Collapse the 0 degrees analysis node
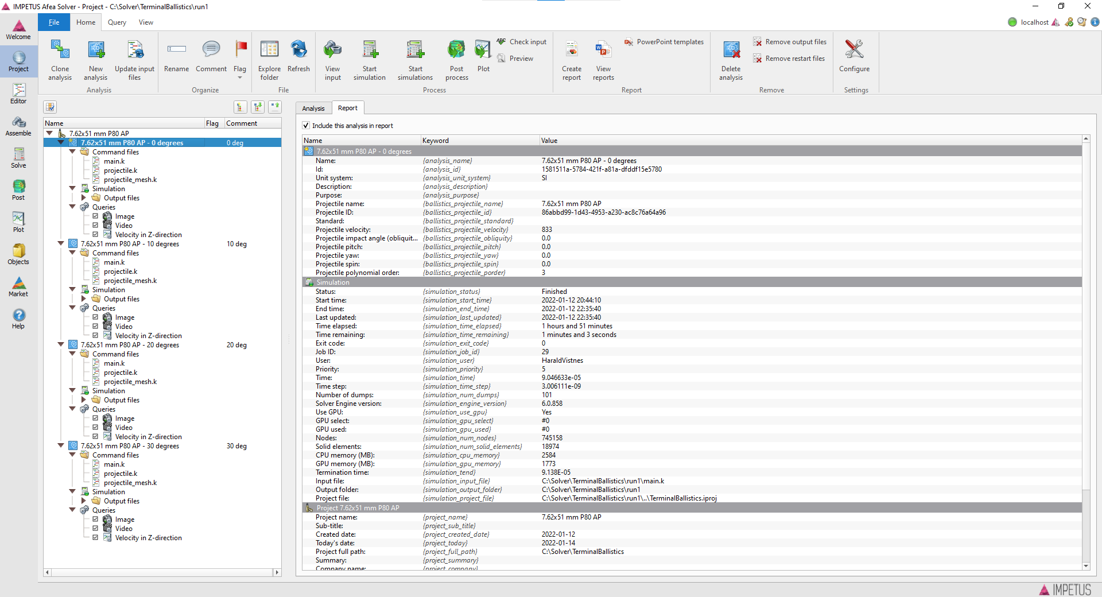This screenshot has height=597, width=1102. (x=61, y=142)
